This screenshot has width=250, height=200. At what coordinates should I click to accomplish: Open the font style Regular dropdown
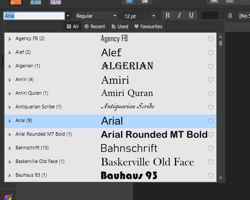(96, 16)
